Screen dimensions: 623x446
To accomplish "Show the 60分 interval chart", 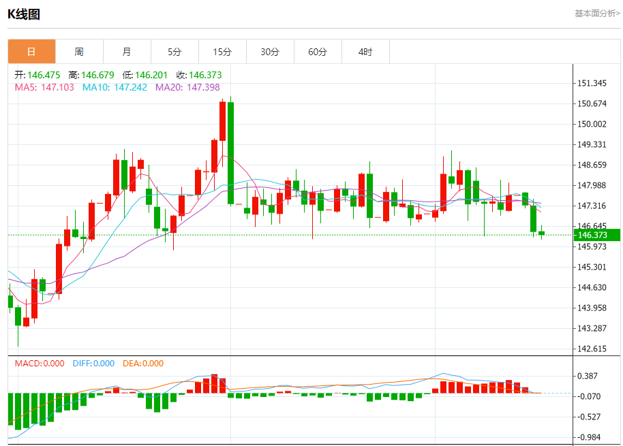I will point(318,52).
